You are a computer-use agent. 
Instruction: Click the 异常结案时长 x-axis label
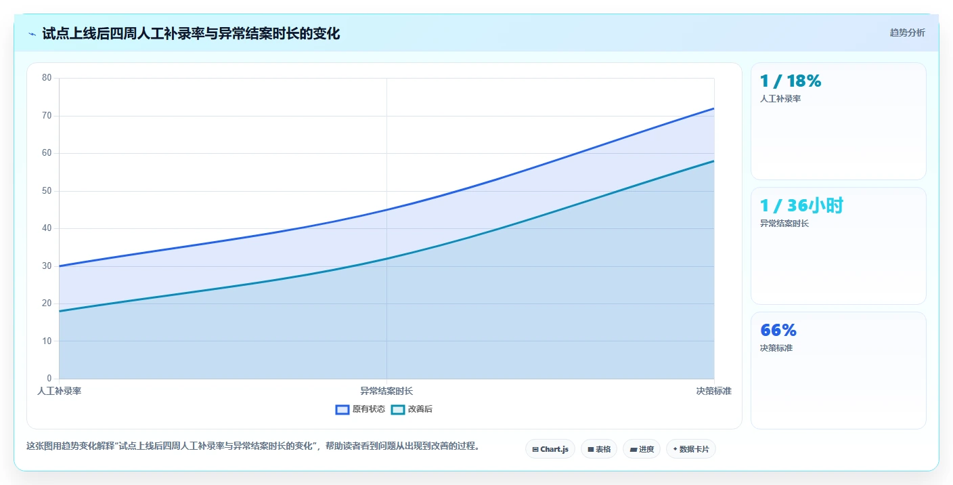pos(386,391)
